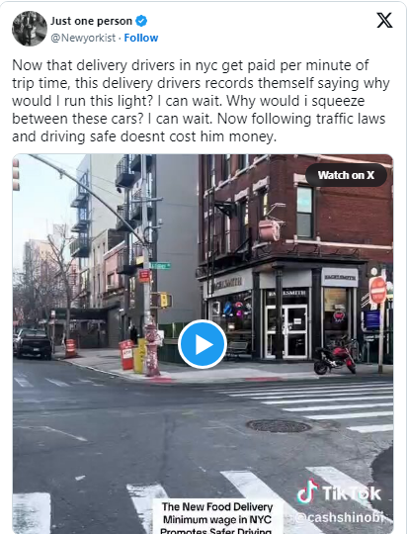Image resolution: width=408 pixels, height=534 pixels.
Task: Follow the @Newyorkist account
Action: point(141,38)
